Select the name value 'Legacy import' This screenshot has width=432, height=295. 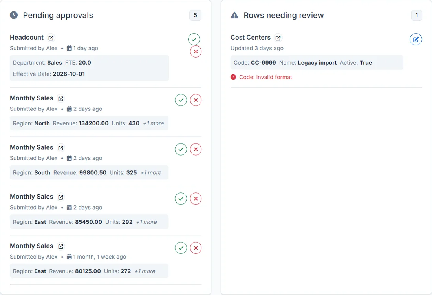[317, 63]
